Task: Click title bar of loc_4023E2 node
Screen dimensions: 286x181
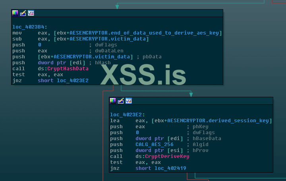Action: point(191,101)
